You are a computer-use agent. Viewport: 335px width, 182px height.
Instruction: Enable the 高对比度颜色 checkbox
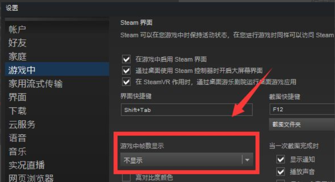(x=126, y=178)
